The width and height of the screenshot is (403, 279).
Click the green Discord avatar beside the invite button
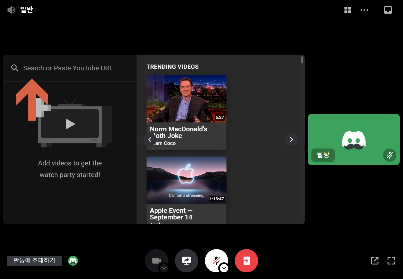(73, 261)
